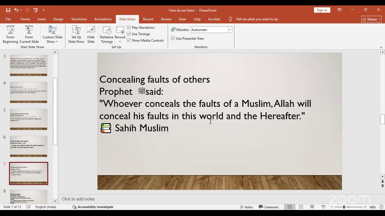This screenshot has height=216, width=385.
Task: Expand Custom Slide Show menu
Action: [52, 34]
